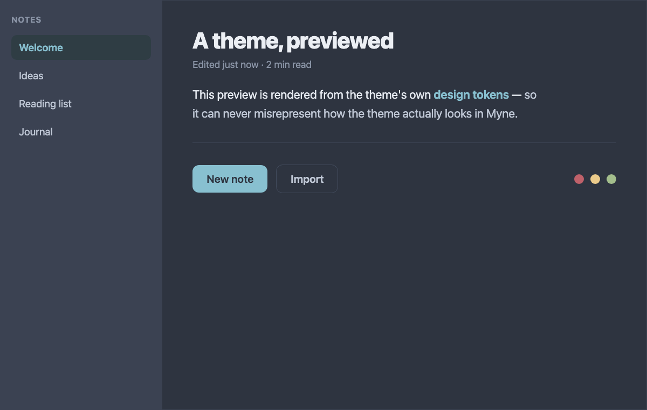Select the yellow color dot

(x=595, y=179)
